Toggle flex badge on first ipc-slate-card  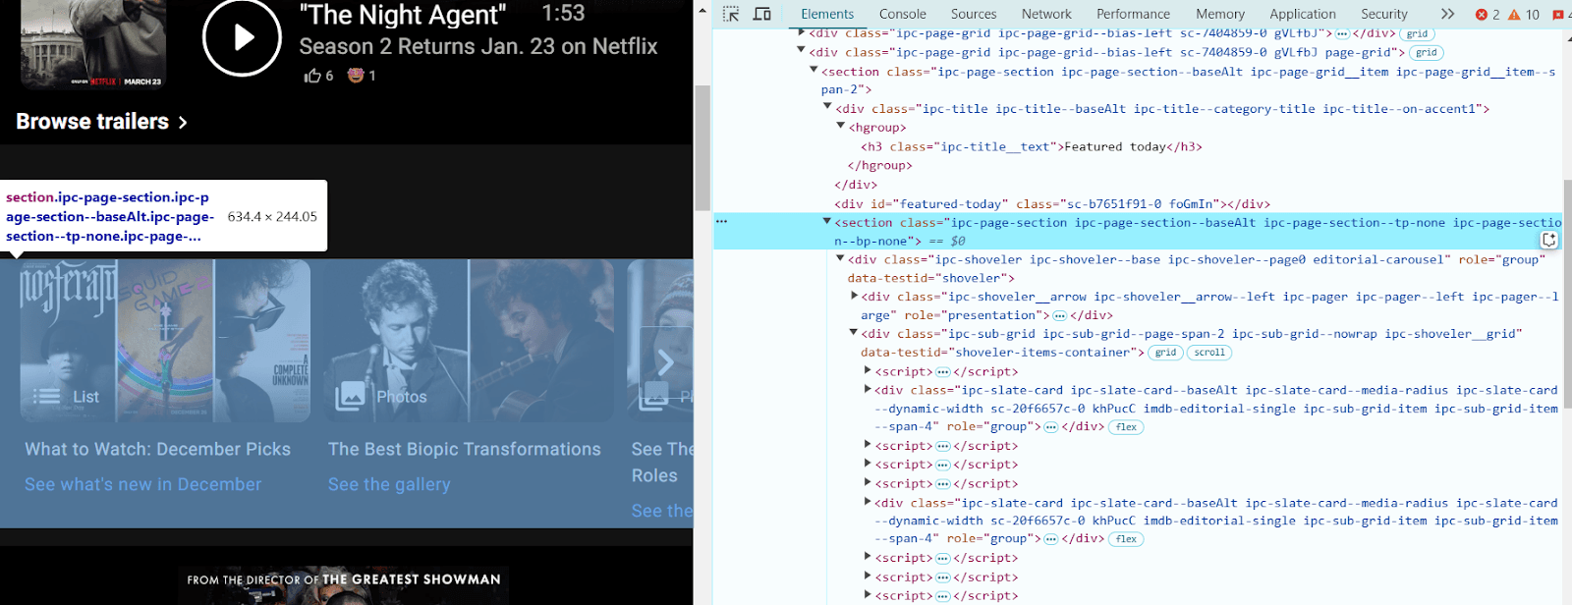[x=1126, y=427]
